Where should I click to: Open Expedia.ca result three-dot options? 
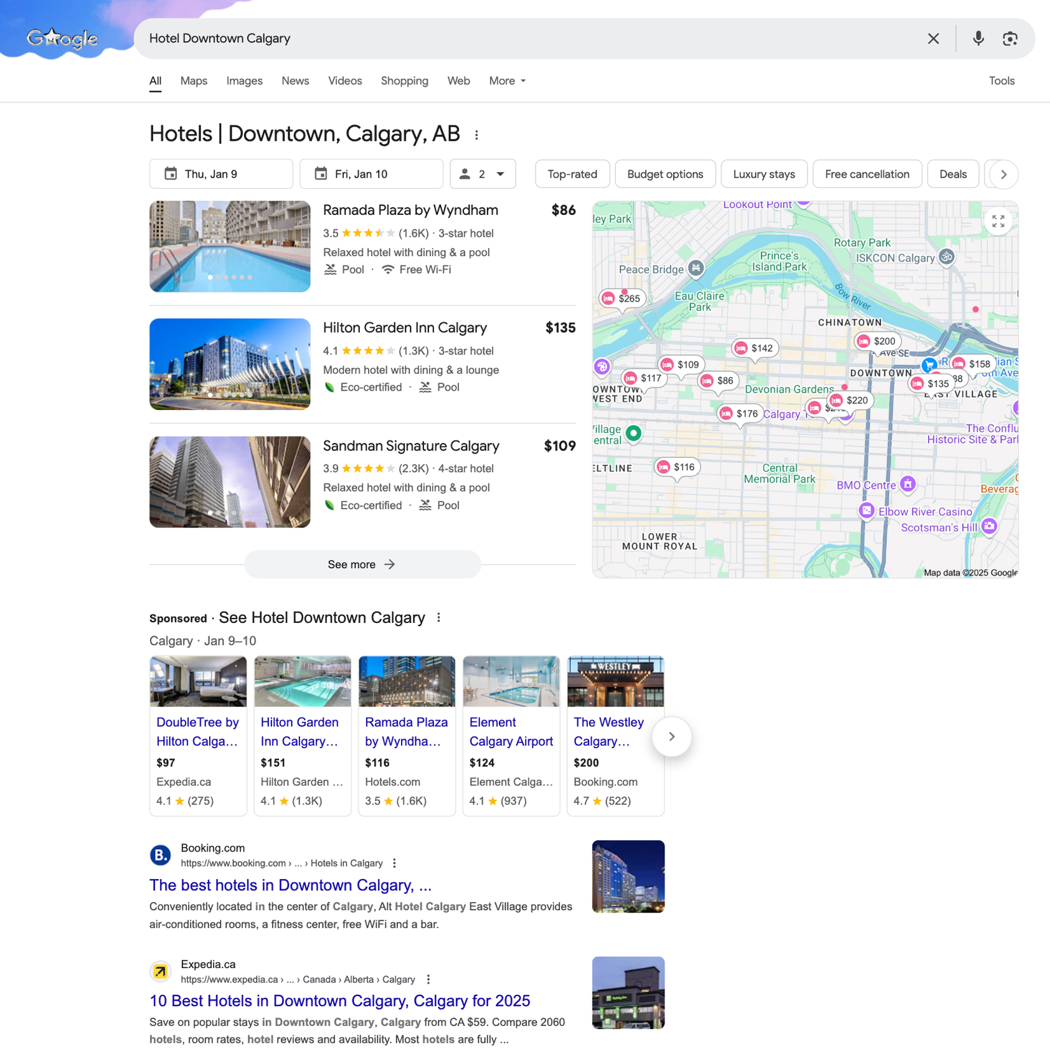tap(428, 979)
